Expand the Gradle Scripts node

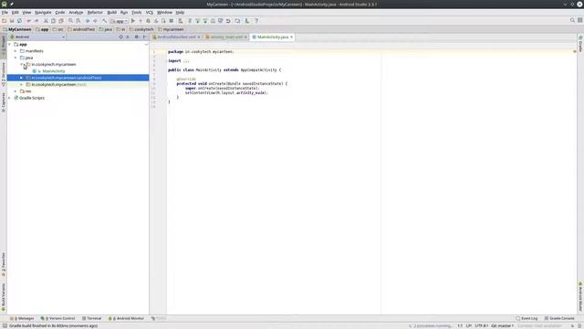point(9,98)
